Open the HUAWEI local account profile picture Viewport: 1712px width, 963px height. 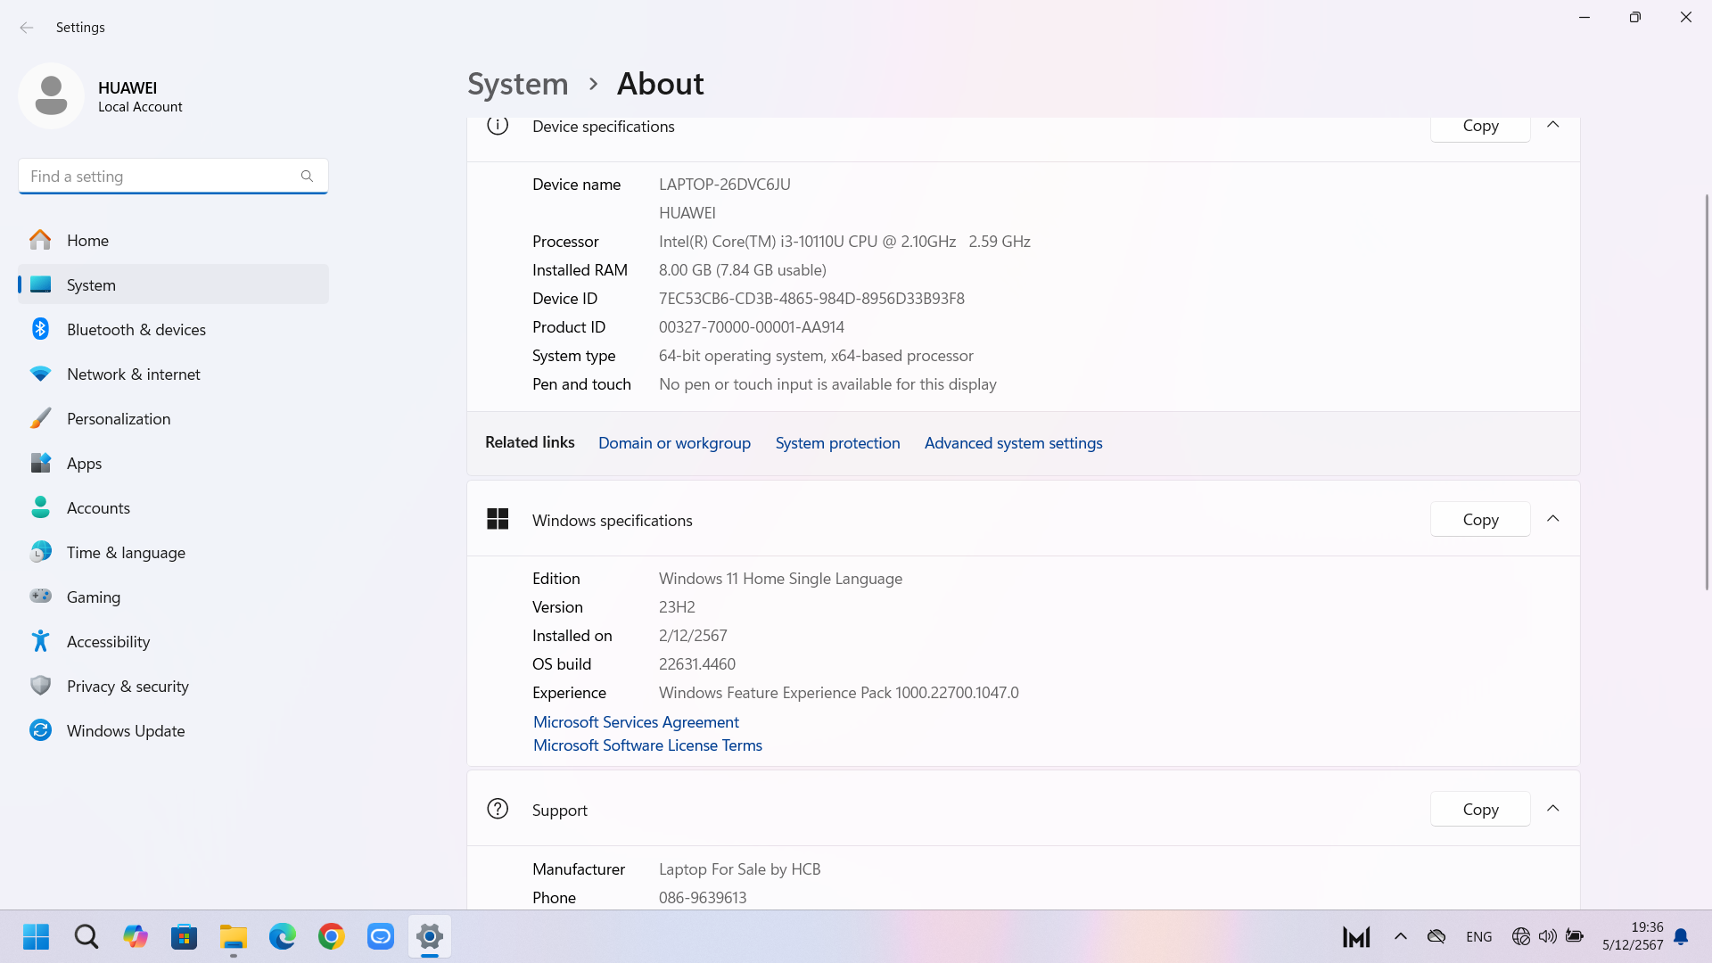point(51,95)
